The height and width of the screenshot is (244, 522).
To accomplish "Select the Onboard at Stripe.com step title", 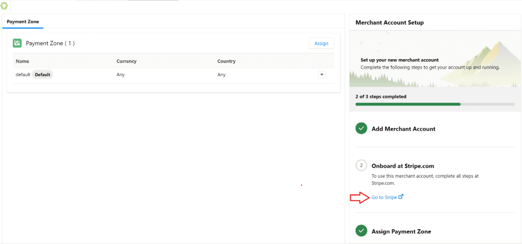I will click(403, 166).
